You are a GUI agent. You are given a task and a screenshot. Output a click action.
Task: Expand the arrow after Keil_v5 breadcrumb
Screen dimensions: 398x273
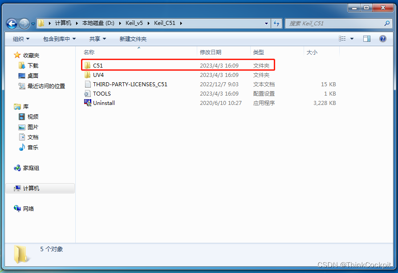[149, 23]
